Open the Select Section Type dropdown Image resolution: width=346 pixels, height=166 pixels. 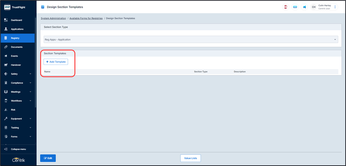point(191,40)
